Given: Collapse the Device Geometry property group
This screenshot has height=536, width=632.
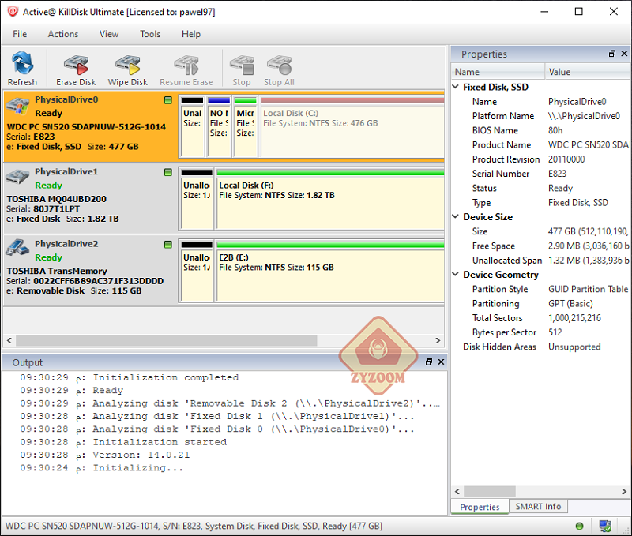Looking at the screenshot, I should (456, 274).
